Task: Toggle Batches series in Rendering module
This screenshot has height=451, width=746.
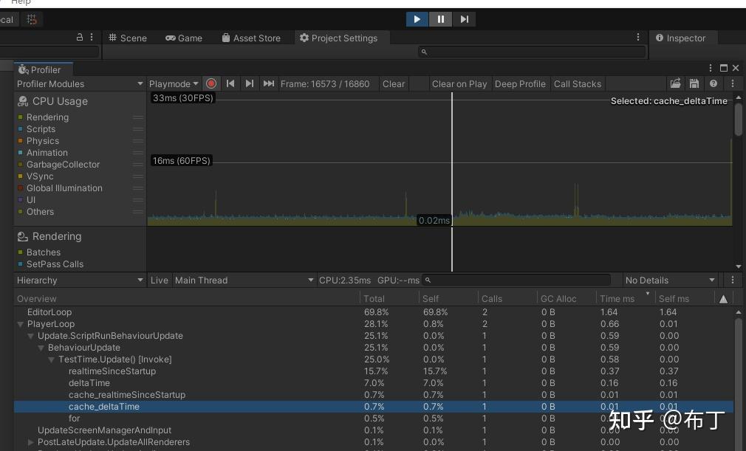Action: 21,252
